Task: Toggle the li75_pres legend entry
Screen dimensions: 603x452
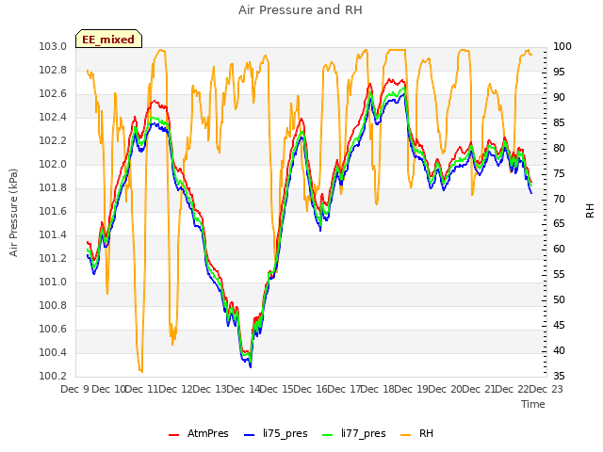Action: (x=276, y=433)
